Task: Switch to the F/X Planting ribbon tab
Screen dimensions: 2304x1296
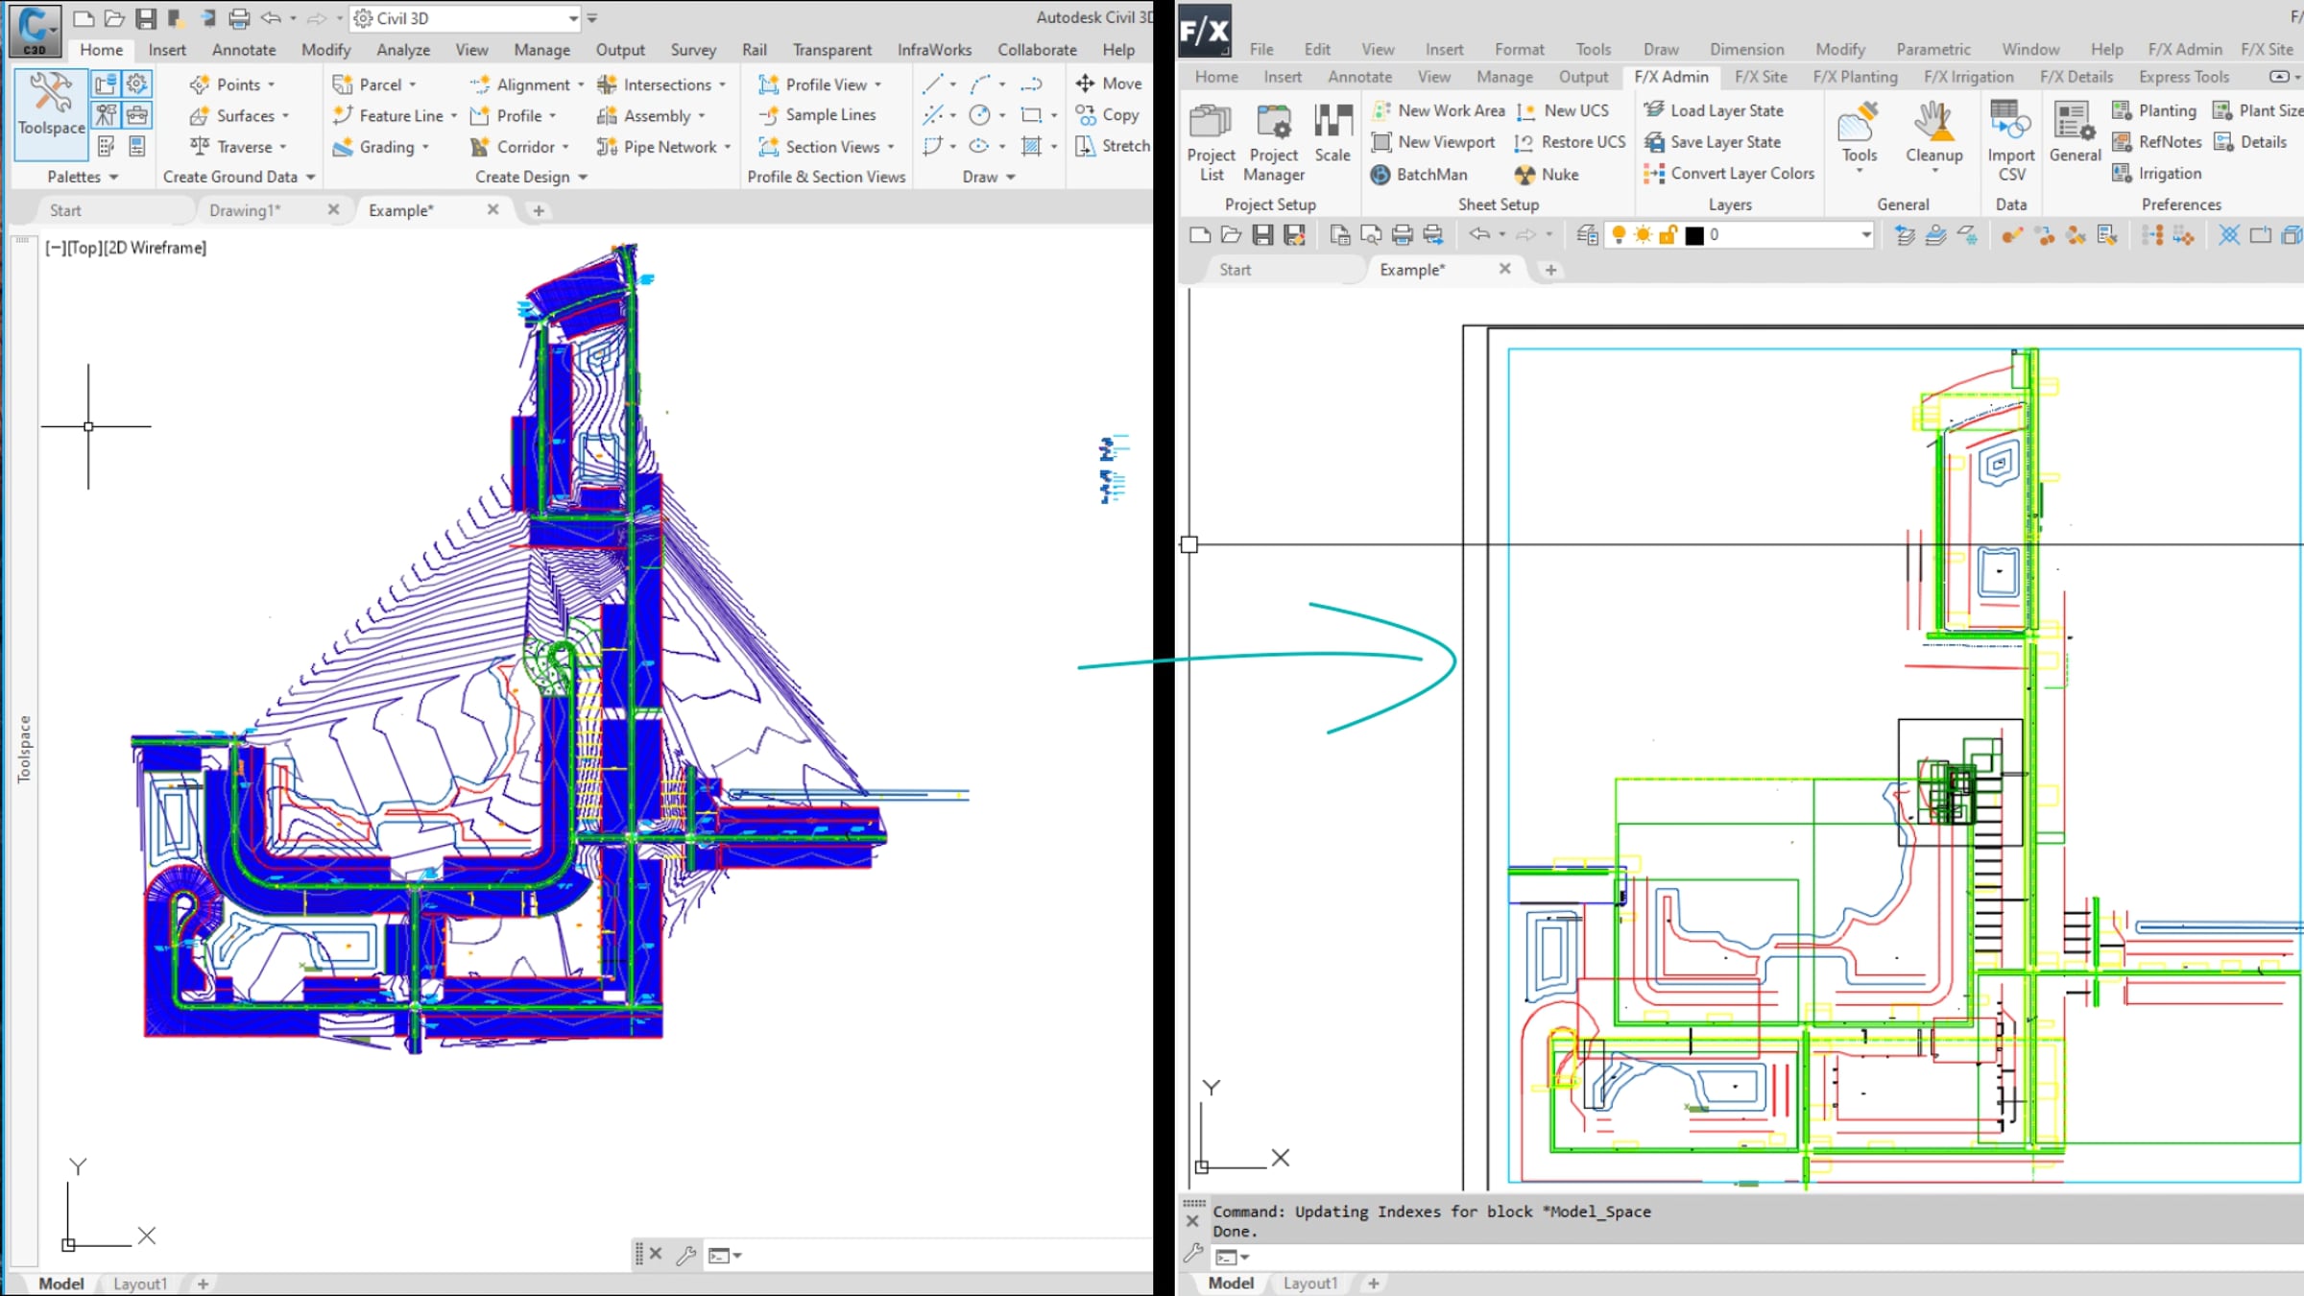Action: (x=1855, y=77)
